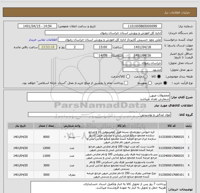
Task: Toggle the Islamic treasury payment checkbox
Action: (x=126, y=83)
